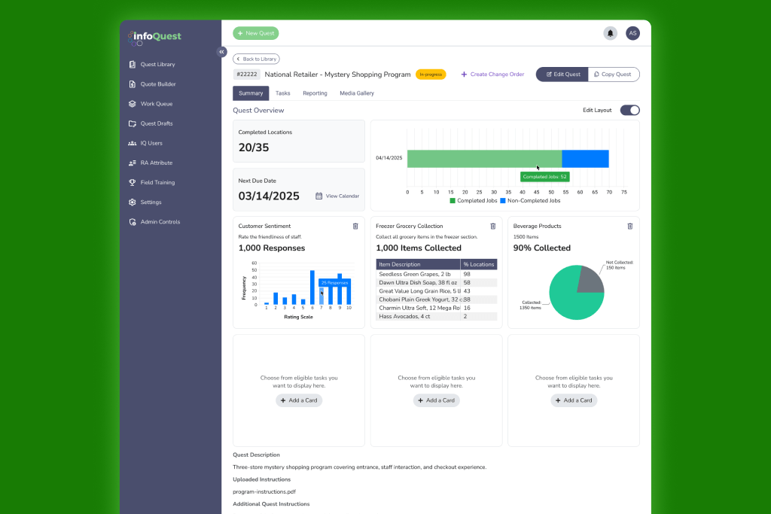
Task: Click the infoQuest logo
Action: click(154, 38)
